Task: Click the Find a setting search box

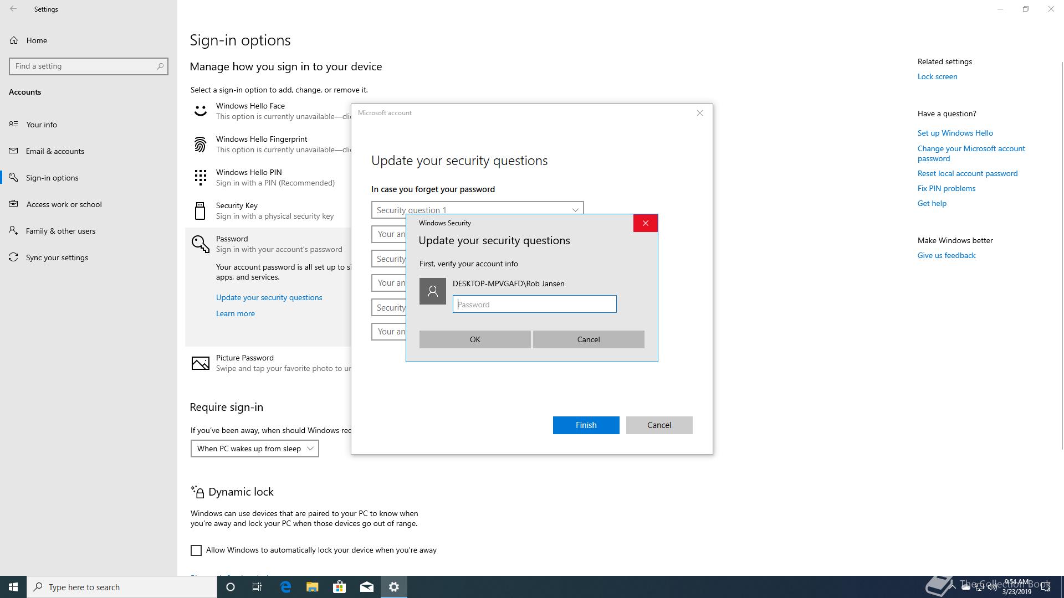Action: coord(89,66)
